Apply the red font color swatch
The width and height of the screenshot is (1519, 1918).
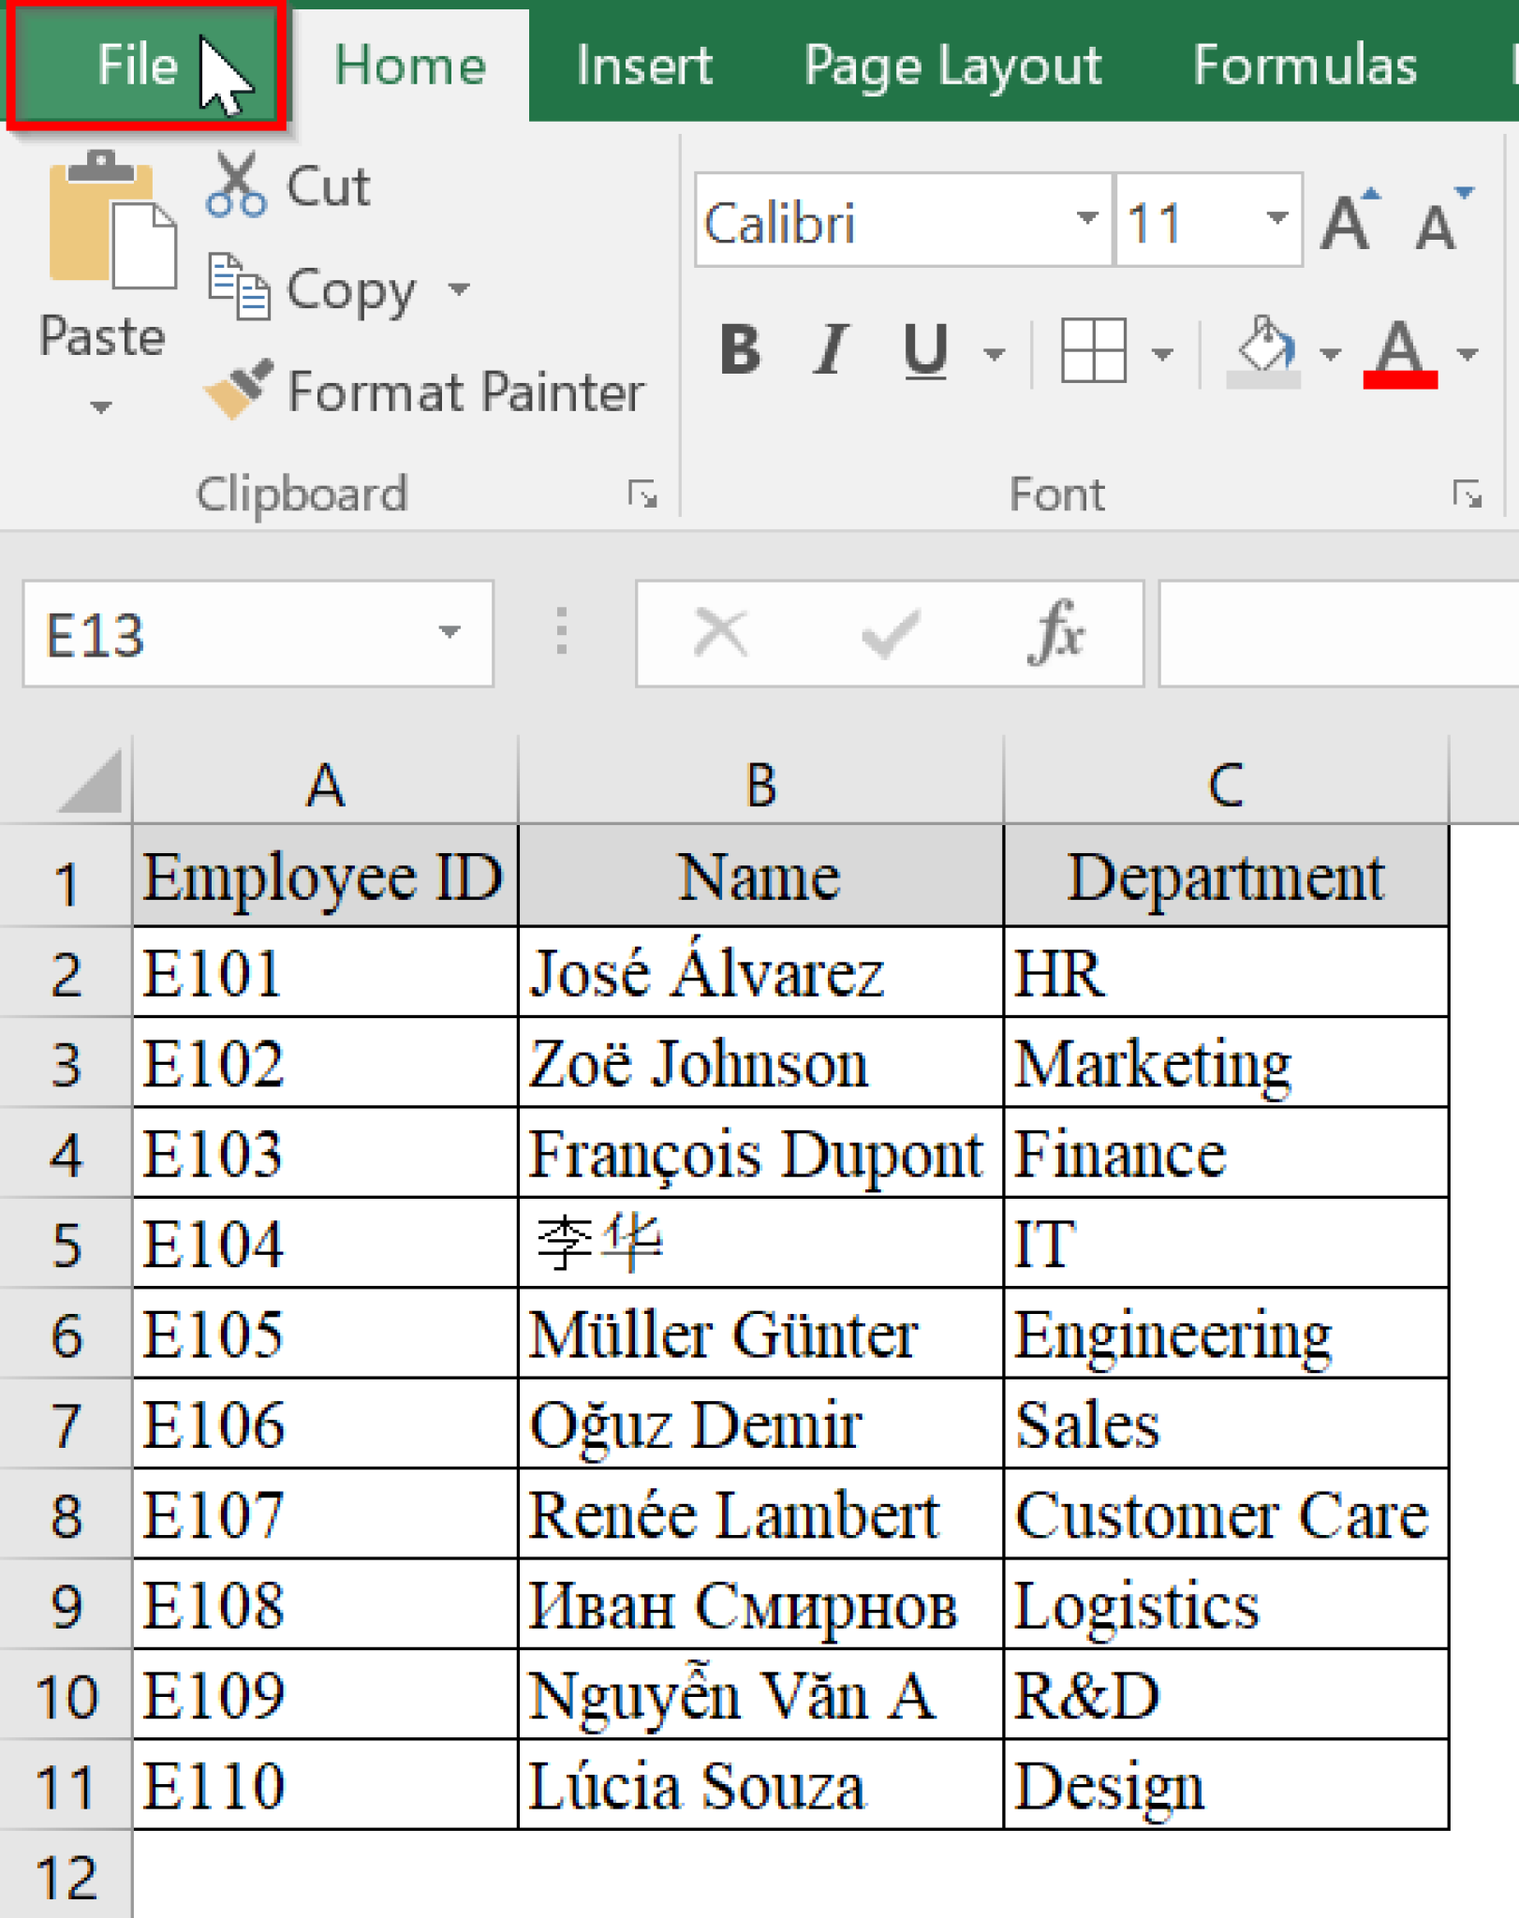[x=1399, y=377]
